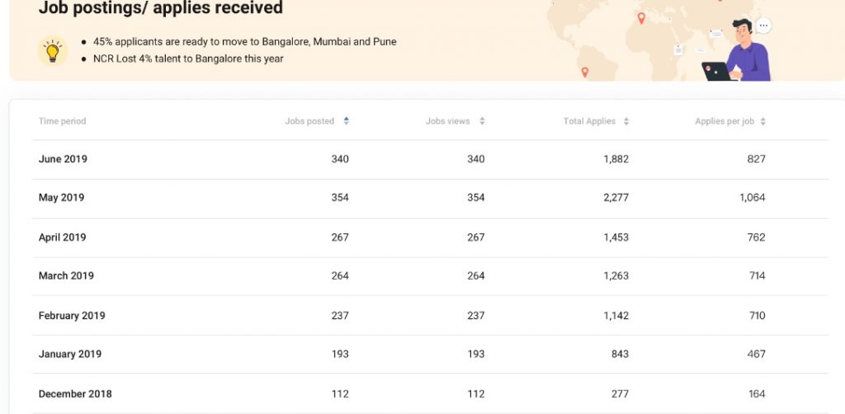This screenshot has height=414, width=845.
Task: Sort by Jobs views arrows icon
Action: [x=482, y=121]
